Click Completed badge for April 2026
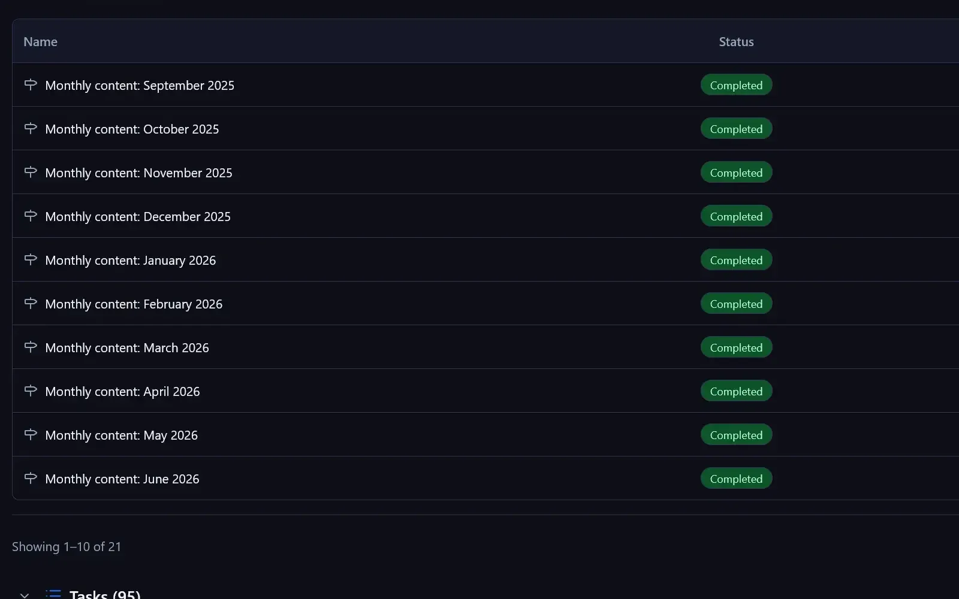This screenshot has width=959, height=599. click(x=736, y=391)
